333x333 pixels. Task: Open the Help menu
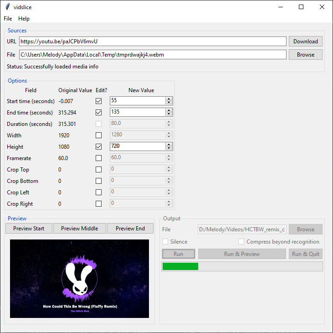coord(24,19)
